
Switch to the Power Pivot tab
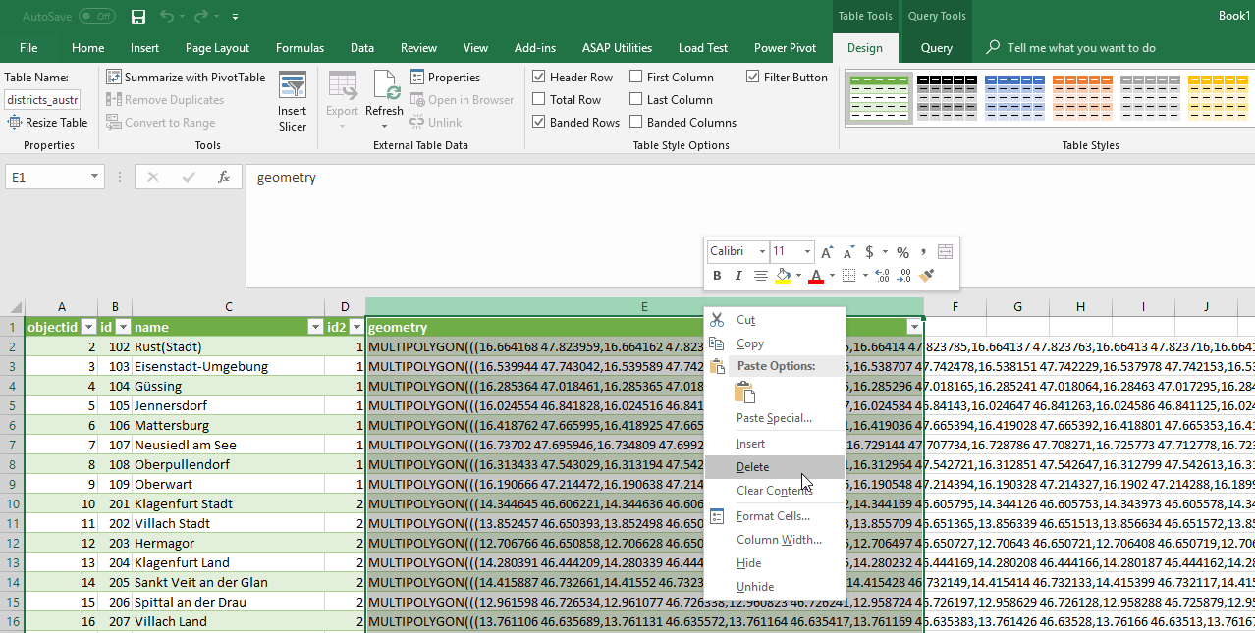(785, 48)
